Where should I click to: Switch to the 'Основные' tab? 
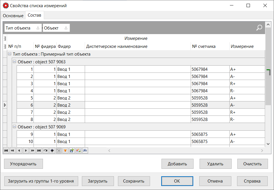[13, 15]
